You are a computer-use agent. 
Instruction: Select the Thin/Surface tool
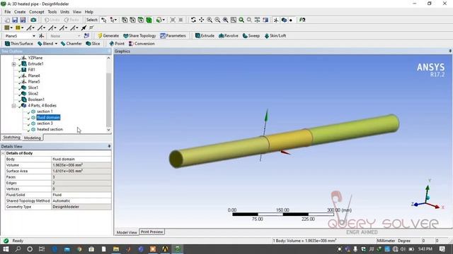click(19, 44)
